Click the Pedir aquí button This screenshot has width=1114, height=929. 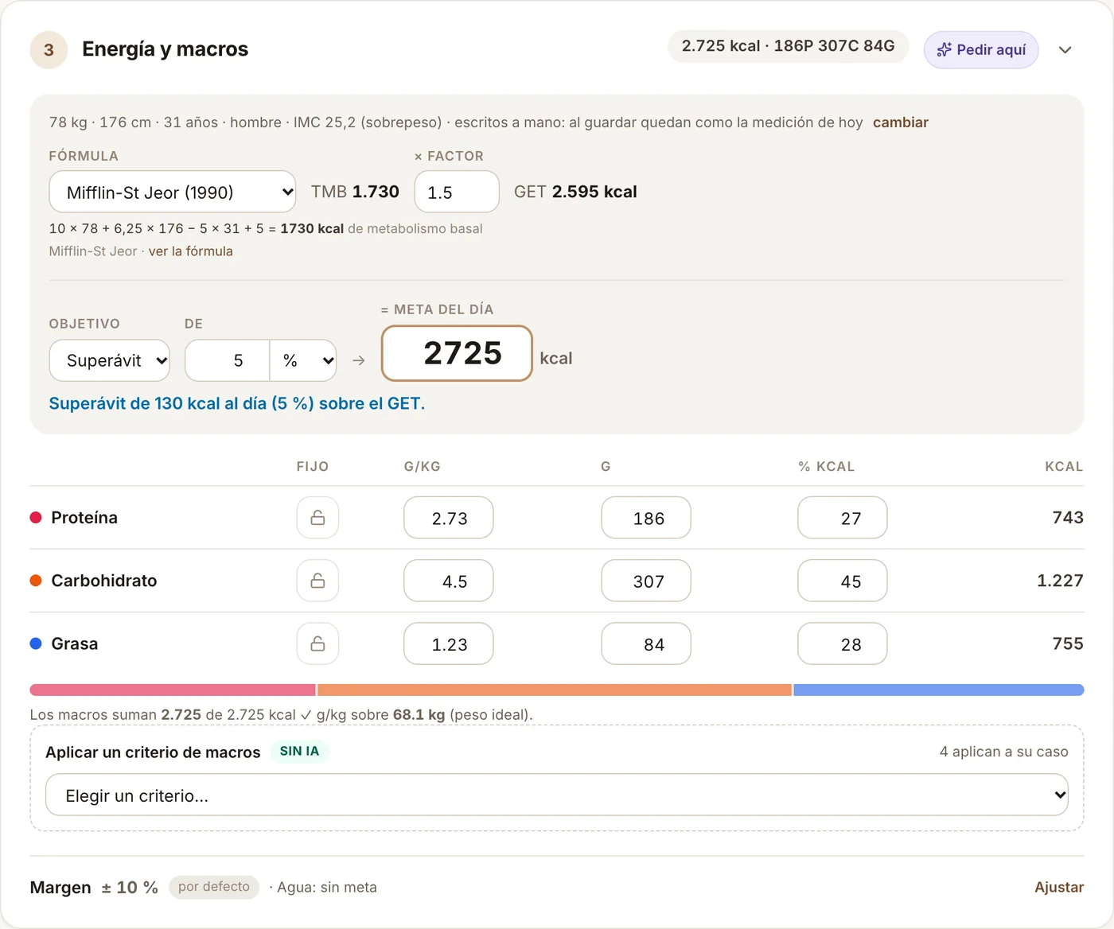coord(981,50)
